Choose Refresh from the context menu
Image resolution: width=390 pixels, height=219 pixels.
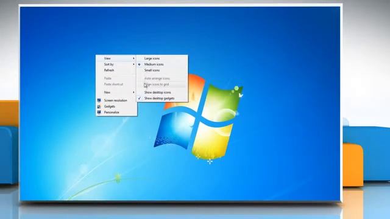coord(116,71)
